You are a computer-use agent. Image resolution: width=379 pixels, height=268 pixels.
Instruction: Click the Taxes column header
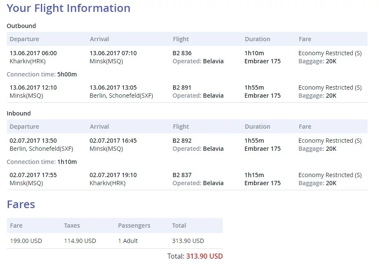(x=72, y=226)
